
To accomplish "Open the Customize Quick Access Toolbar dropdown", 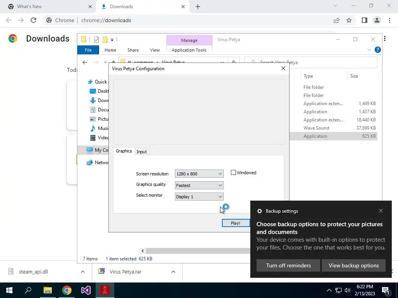I will click(x=112, y=40).
